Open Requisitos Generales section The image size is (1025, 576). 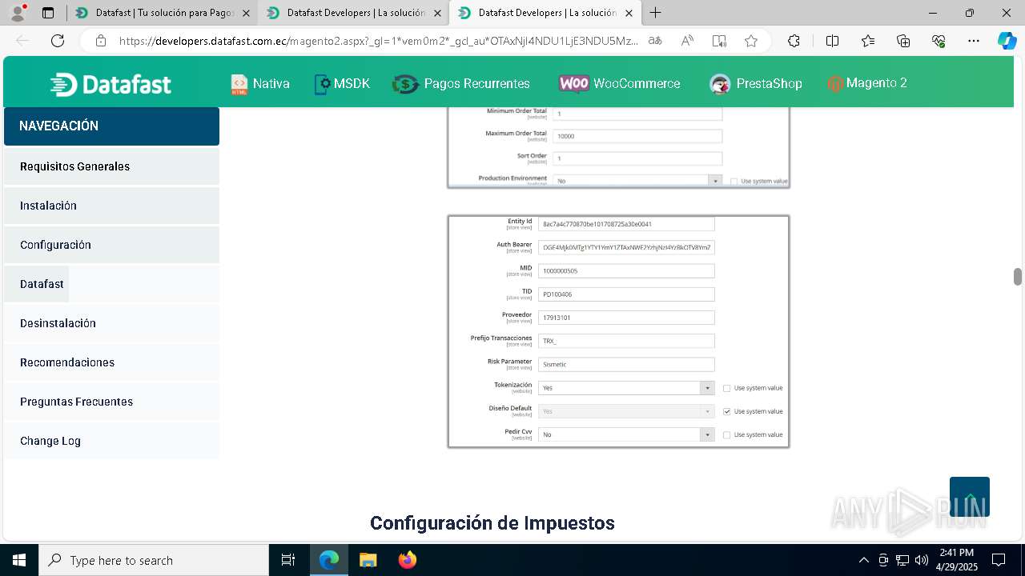point(111,166)
